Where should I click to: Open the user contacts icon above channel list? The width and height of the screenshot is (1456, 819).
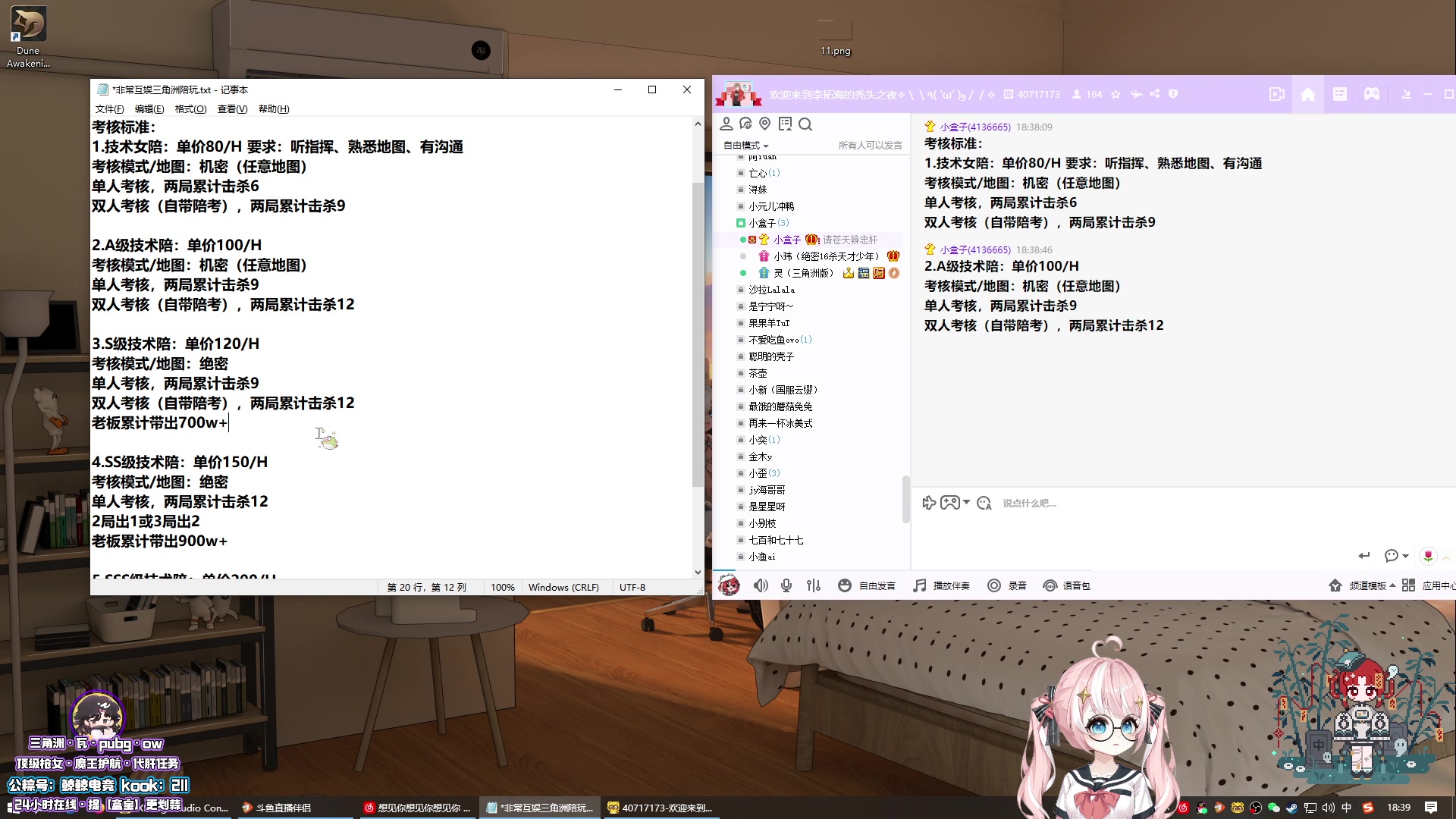[726, 124]
